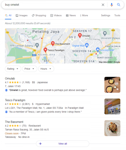This screenshot has height=150, width=126.
Task: Click into the 'buy omelet' search field
Action: pyautogui.click(x=52, y=5)
